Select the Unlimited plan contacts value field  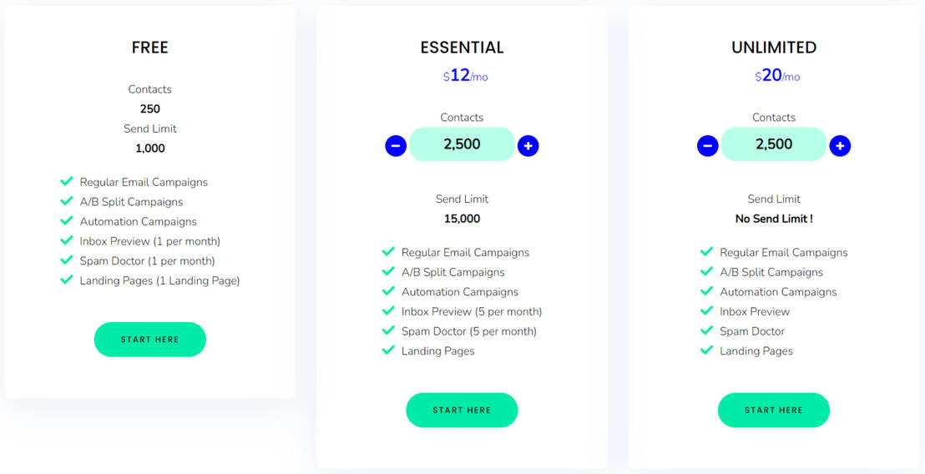(774, 144)
